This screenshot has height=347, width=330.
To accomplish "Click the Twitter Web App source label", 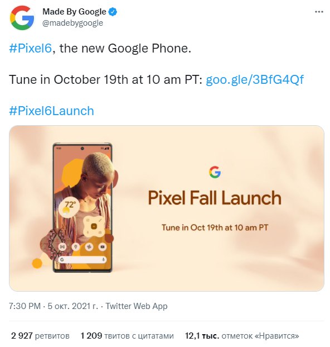I will click(137, 306).
